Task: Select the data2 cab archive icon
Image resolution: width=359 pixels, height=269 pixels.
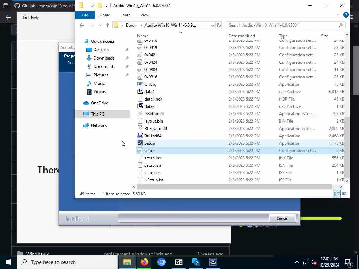Action: click(140, 106)
